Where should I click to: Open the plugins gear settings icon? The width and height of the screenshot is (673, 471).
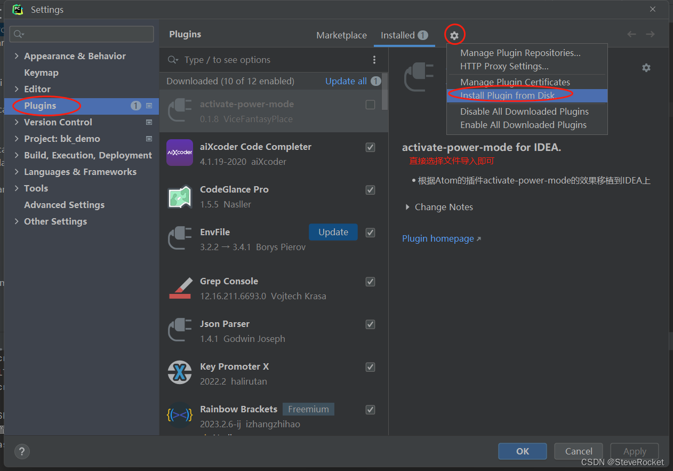click(454, 35)
